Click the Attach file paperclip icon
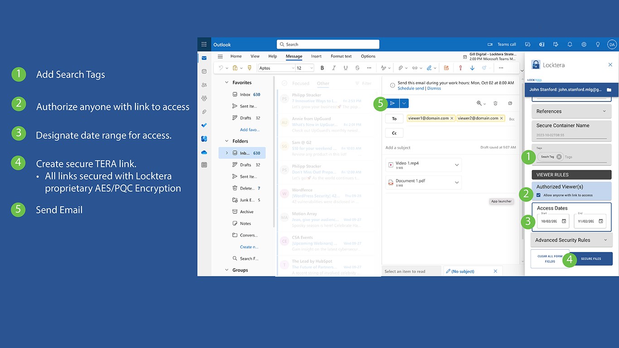 click(401, 68)
